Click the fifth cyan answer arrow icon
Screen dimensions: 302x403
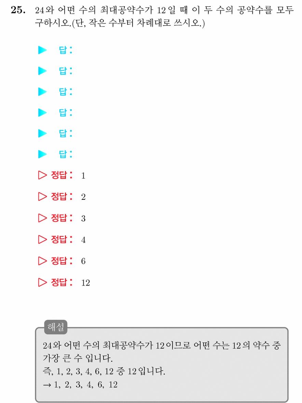pos(42,133)
